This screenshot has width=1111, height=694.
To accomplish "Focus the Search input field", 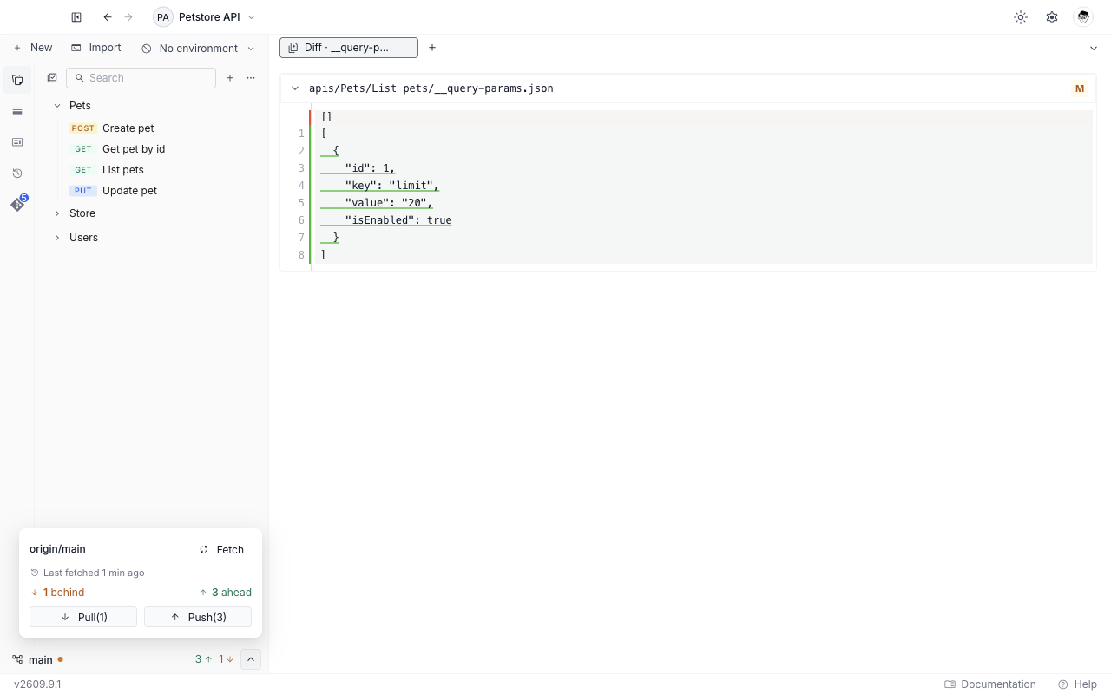I will point(141,78).
